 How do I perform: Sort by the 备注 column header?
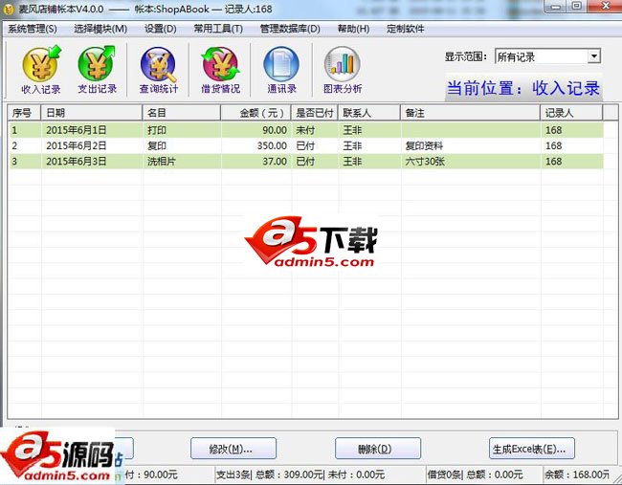(471, 113)
